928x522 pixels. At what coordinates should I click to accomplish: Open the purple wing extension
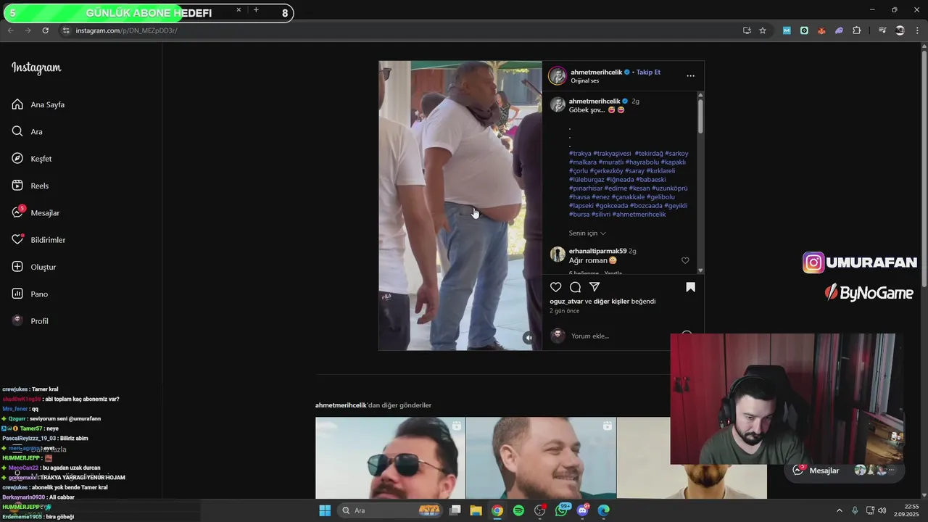pyautogui.click(x=839, y=30)
